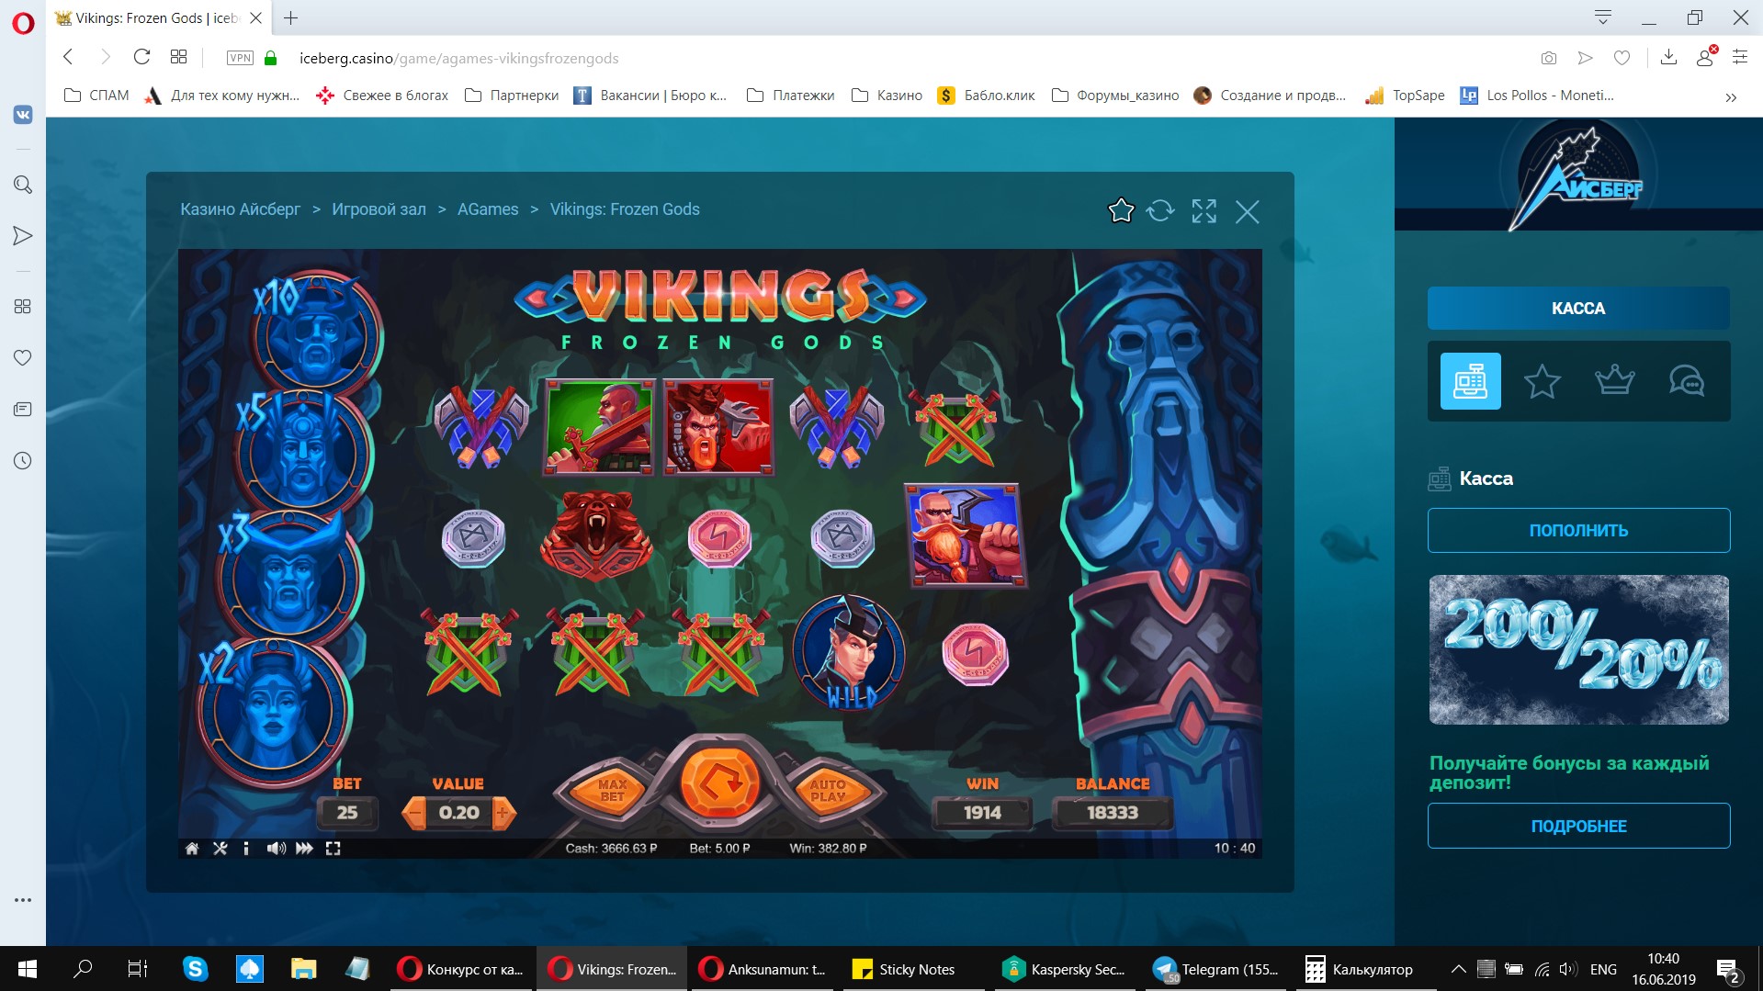Open personal news in Opera sidebar
The height and width of the screenshot is (991, 1763).
point(23,409)
